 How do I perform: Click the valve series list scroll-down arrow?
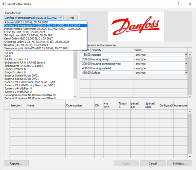[75, 97]
